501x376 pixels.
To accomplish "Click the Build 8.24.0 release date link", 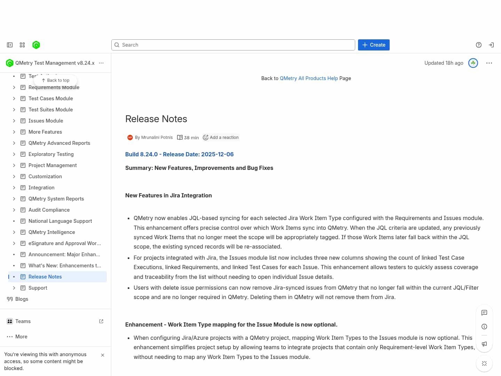I will [x=180, y=154].
